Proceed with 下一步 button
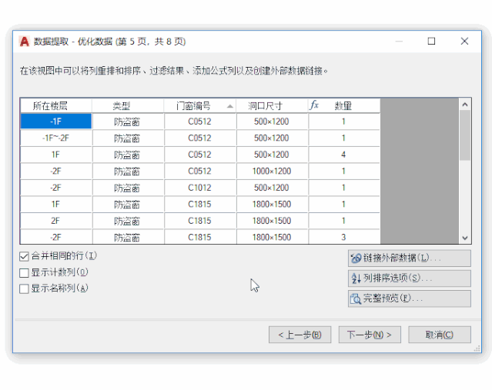The width and height of the screenshot is (492, 390). pyautogui.click(x=370, y=335)
